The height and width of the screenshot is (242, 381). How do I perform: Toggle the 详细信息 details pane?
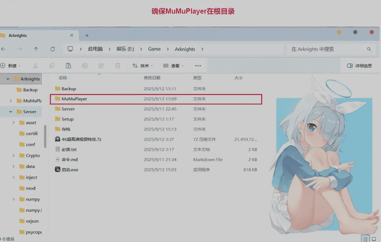(359, 66)
